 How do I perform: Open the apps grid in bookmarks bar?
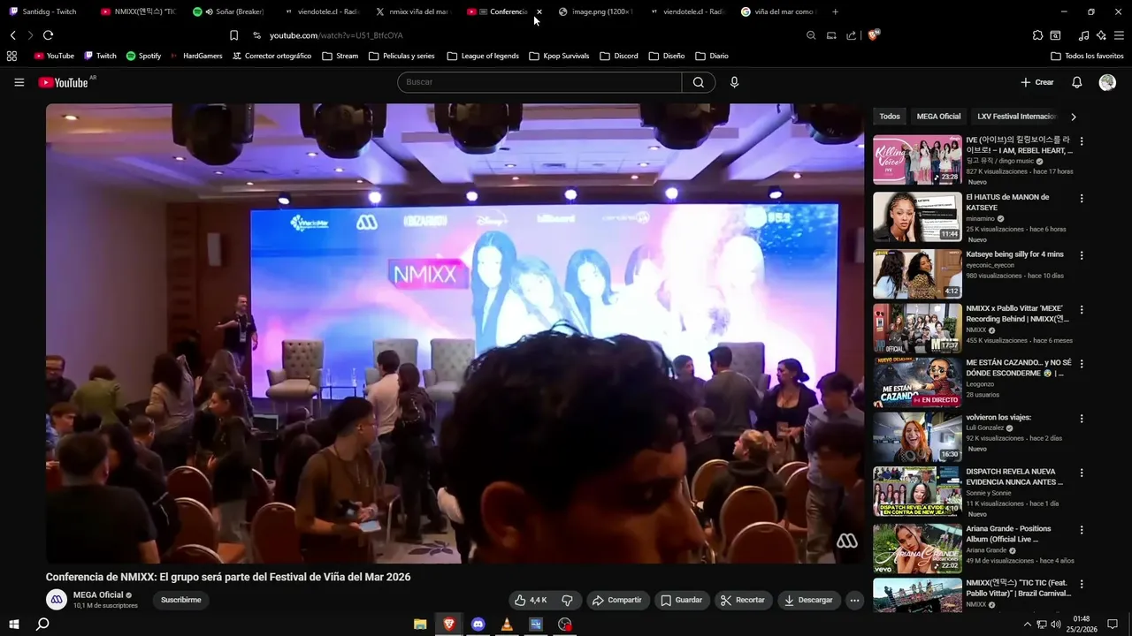(11, 56)
